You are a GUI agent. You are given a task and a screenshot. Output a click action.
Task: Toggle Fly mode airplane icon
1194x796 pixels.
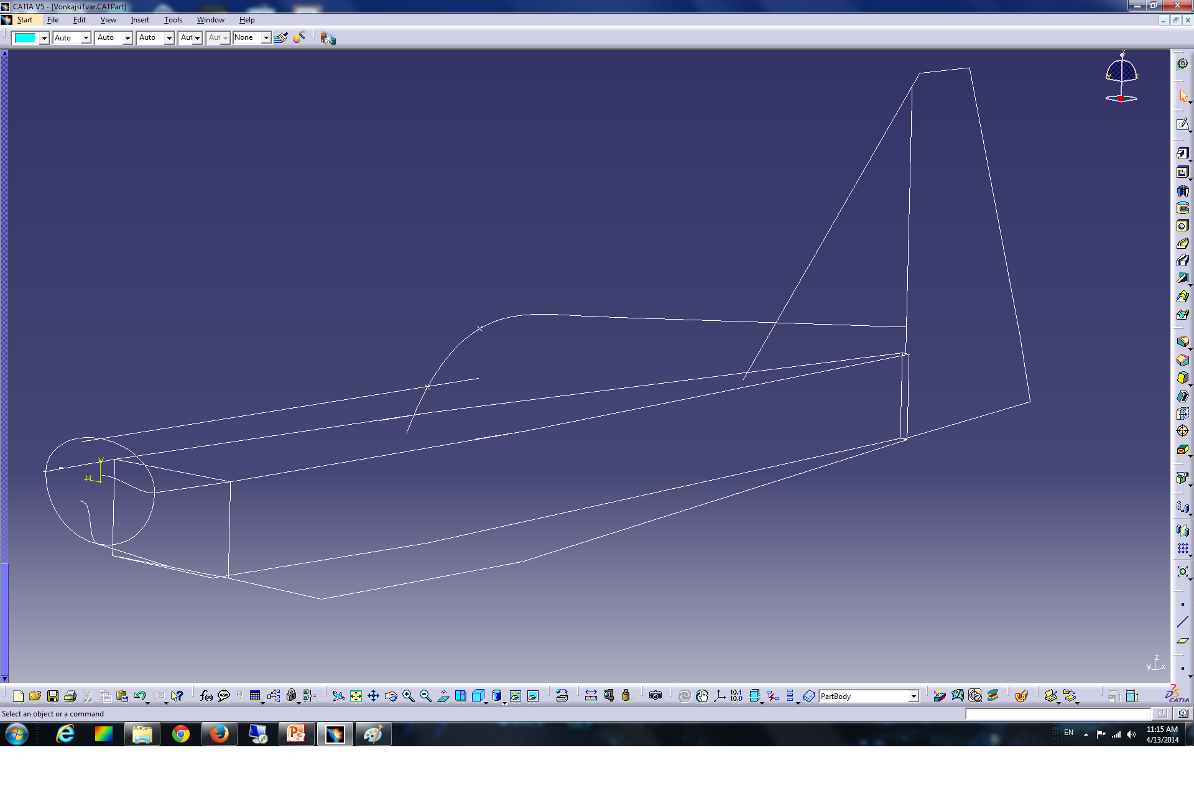(338, 696)
